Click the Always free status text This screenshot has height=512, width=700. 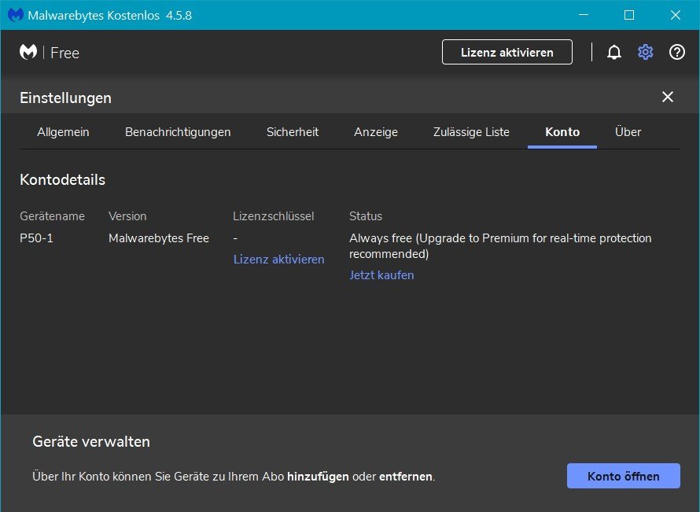500,246
